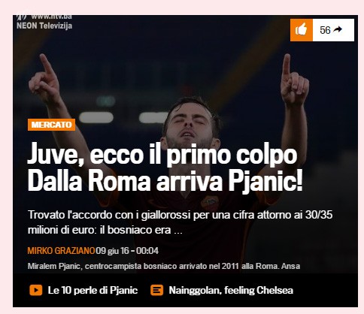This screenshot has height=314, width=364.
Task: Click the watermark logo icon
Action: tap(22, 17)
